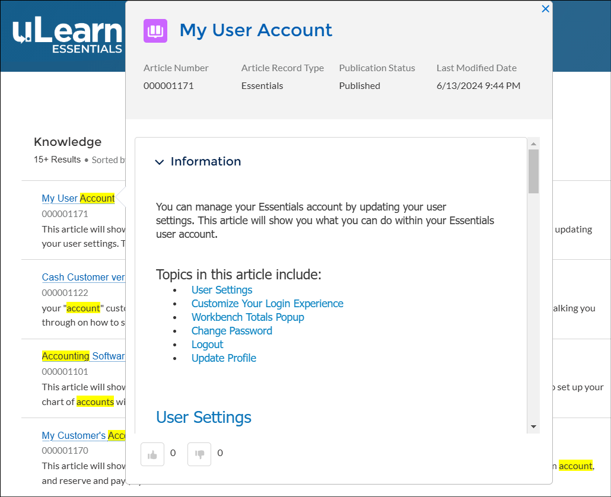Click the uLearn Essentials logo
Viewport: 611px width, 497px height.
(67, 37)
